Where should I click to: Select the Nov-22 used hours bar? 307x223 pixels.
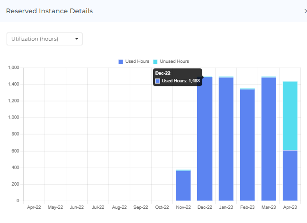tap(183, 186)
